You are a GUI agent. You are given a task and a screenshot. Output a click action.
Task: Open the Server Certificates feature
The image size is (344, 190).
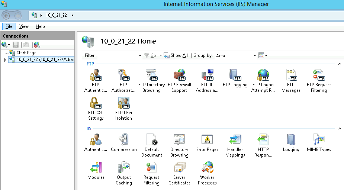coord(179,173)
